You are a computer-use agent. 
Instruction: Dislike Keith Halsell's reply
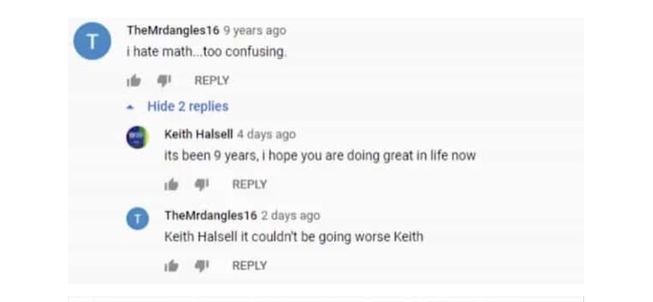[x=201, y=185]
